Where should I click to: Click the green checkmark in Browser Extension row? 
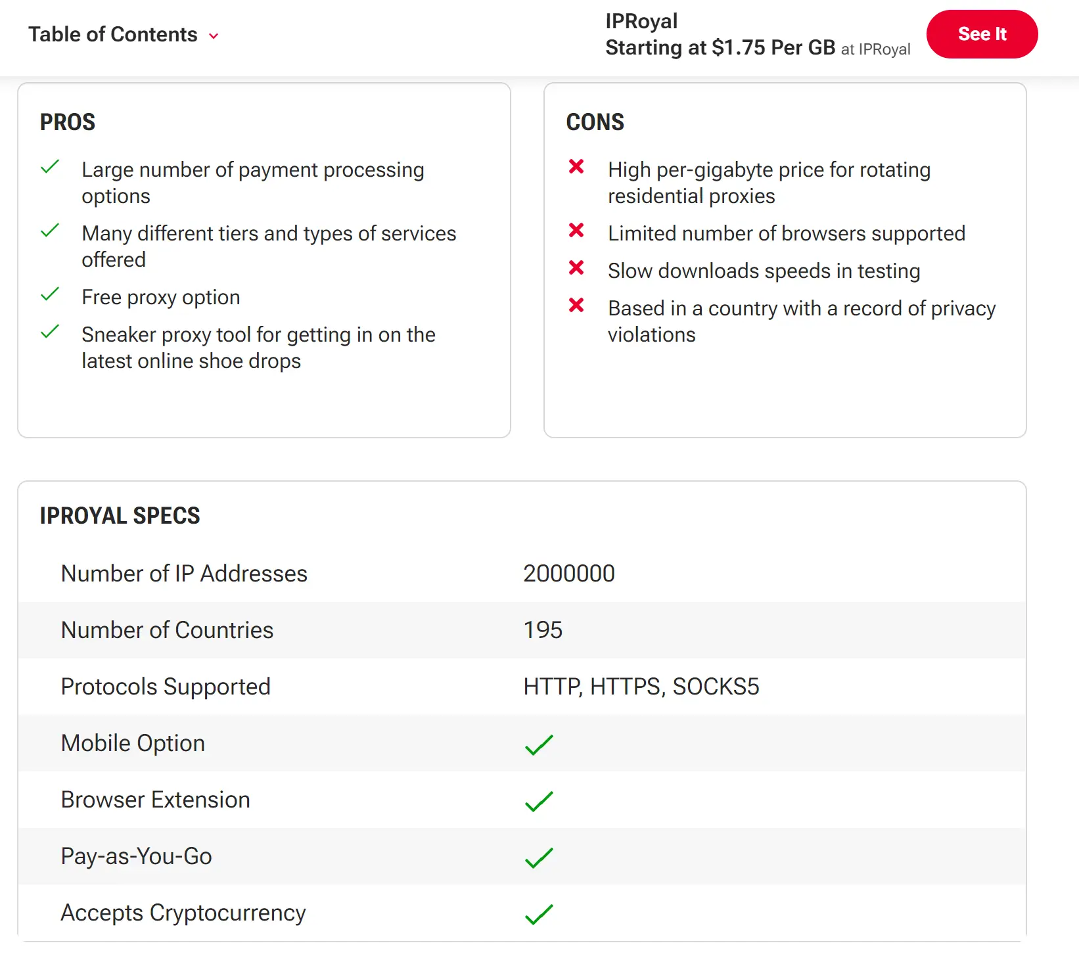[539, 801]
